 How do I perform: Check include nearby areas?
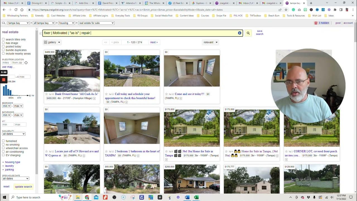3,53
